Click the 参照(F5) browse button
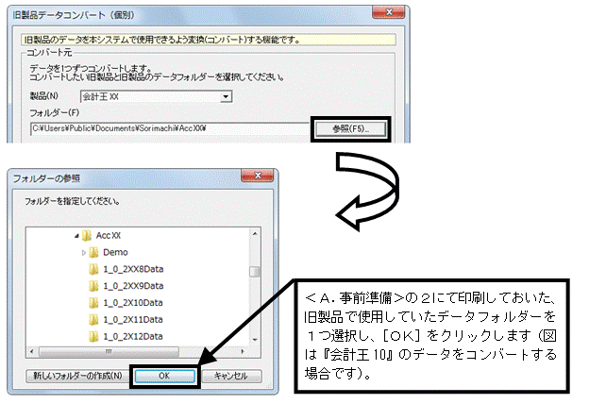The width and height of the screenshot is (606, 404). (350, 128)
